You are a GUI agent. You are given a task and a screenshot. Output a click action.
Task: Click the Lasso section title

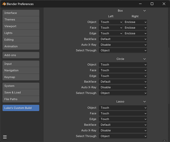(120, 101)
